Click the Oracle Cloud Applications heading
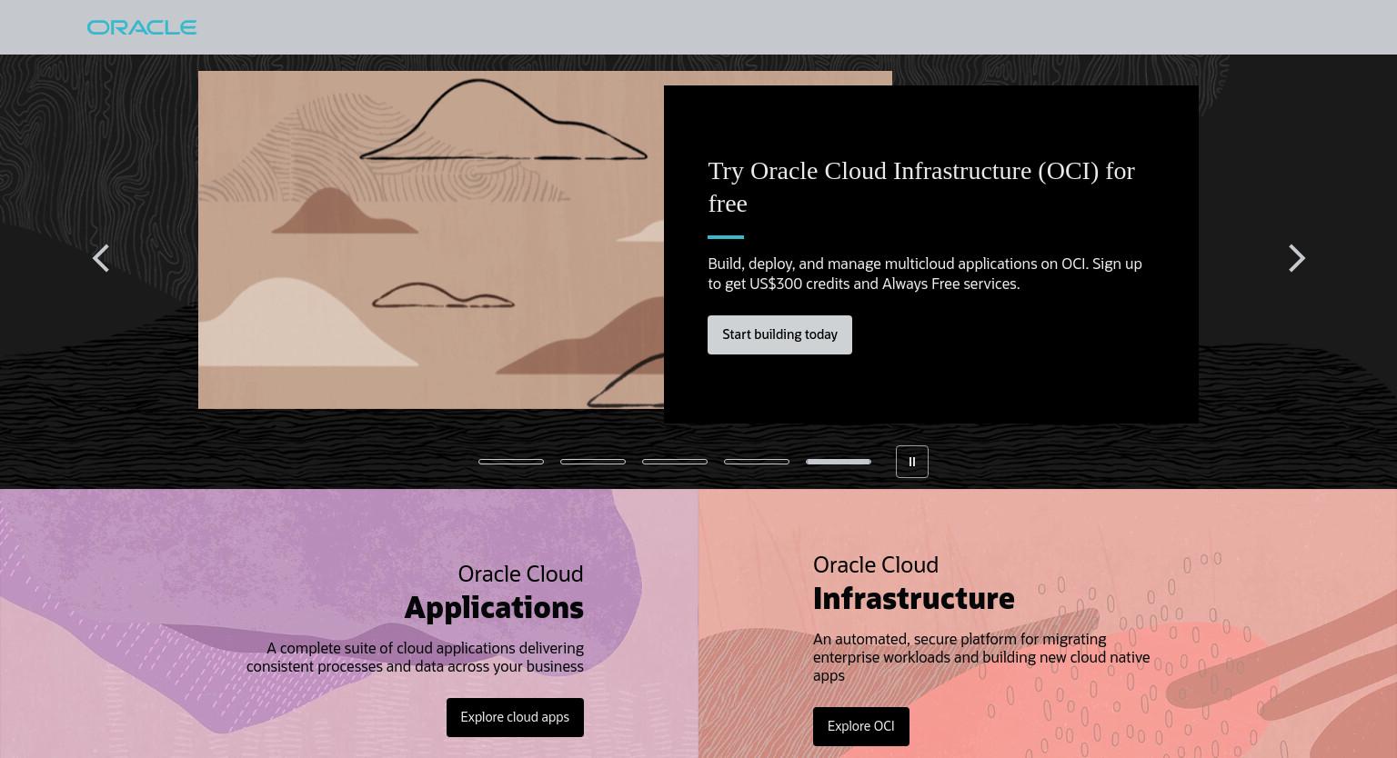Screen dimensions: 1397x758 pyautogui.click(x=494, y=591)
